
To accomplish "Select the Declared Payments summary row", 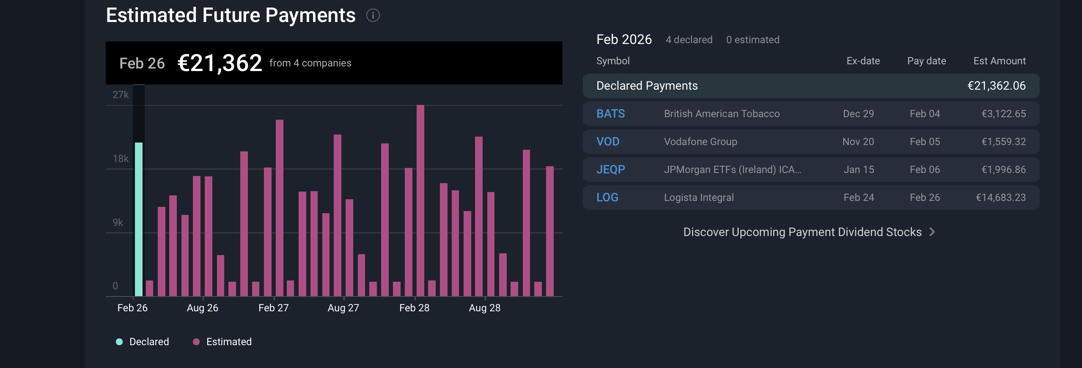I will point(810,86).
